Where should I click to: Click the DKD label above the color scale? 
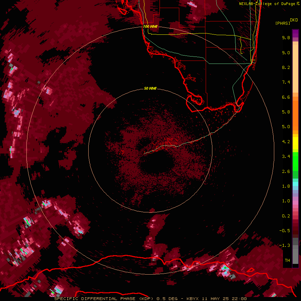point(294,20)
